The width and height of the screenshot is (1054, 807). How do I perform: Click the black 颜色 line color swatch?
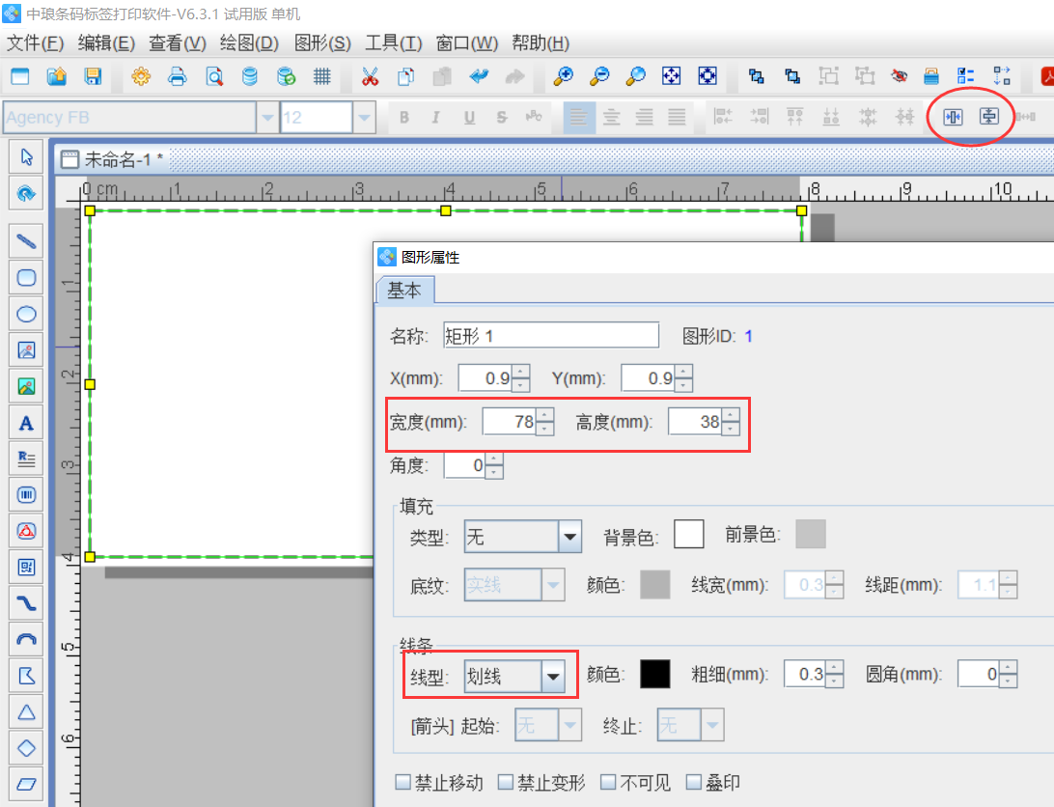pyautogui.click(x=655, y=674)
